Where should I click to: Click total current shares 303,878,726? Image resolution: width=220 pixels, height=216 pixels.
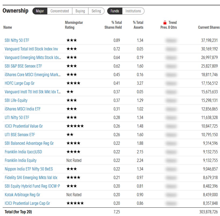[209, 212]
